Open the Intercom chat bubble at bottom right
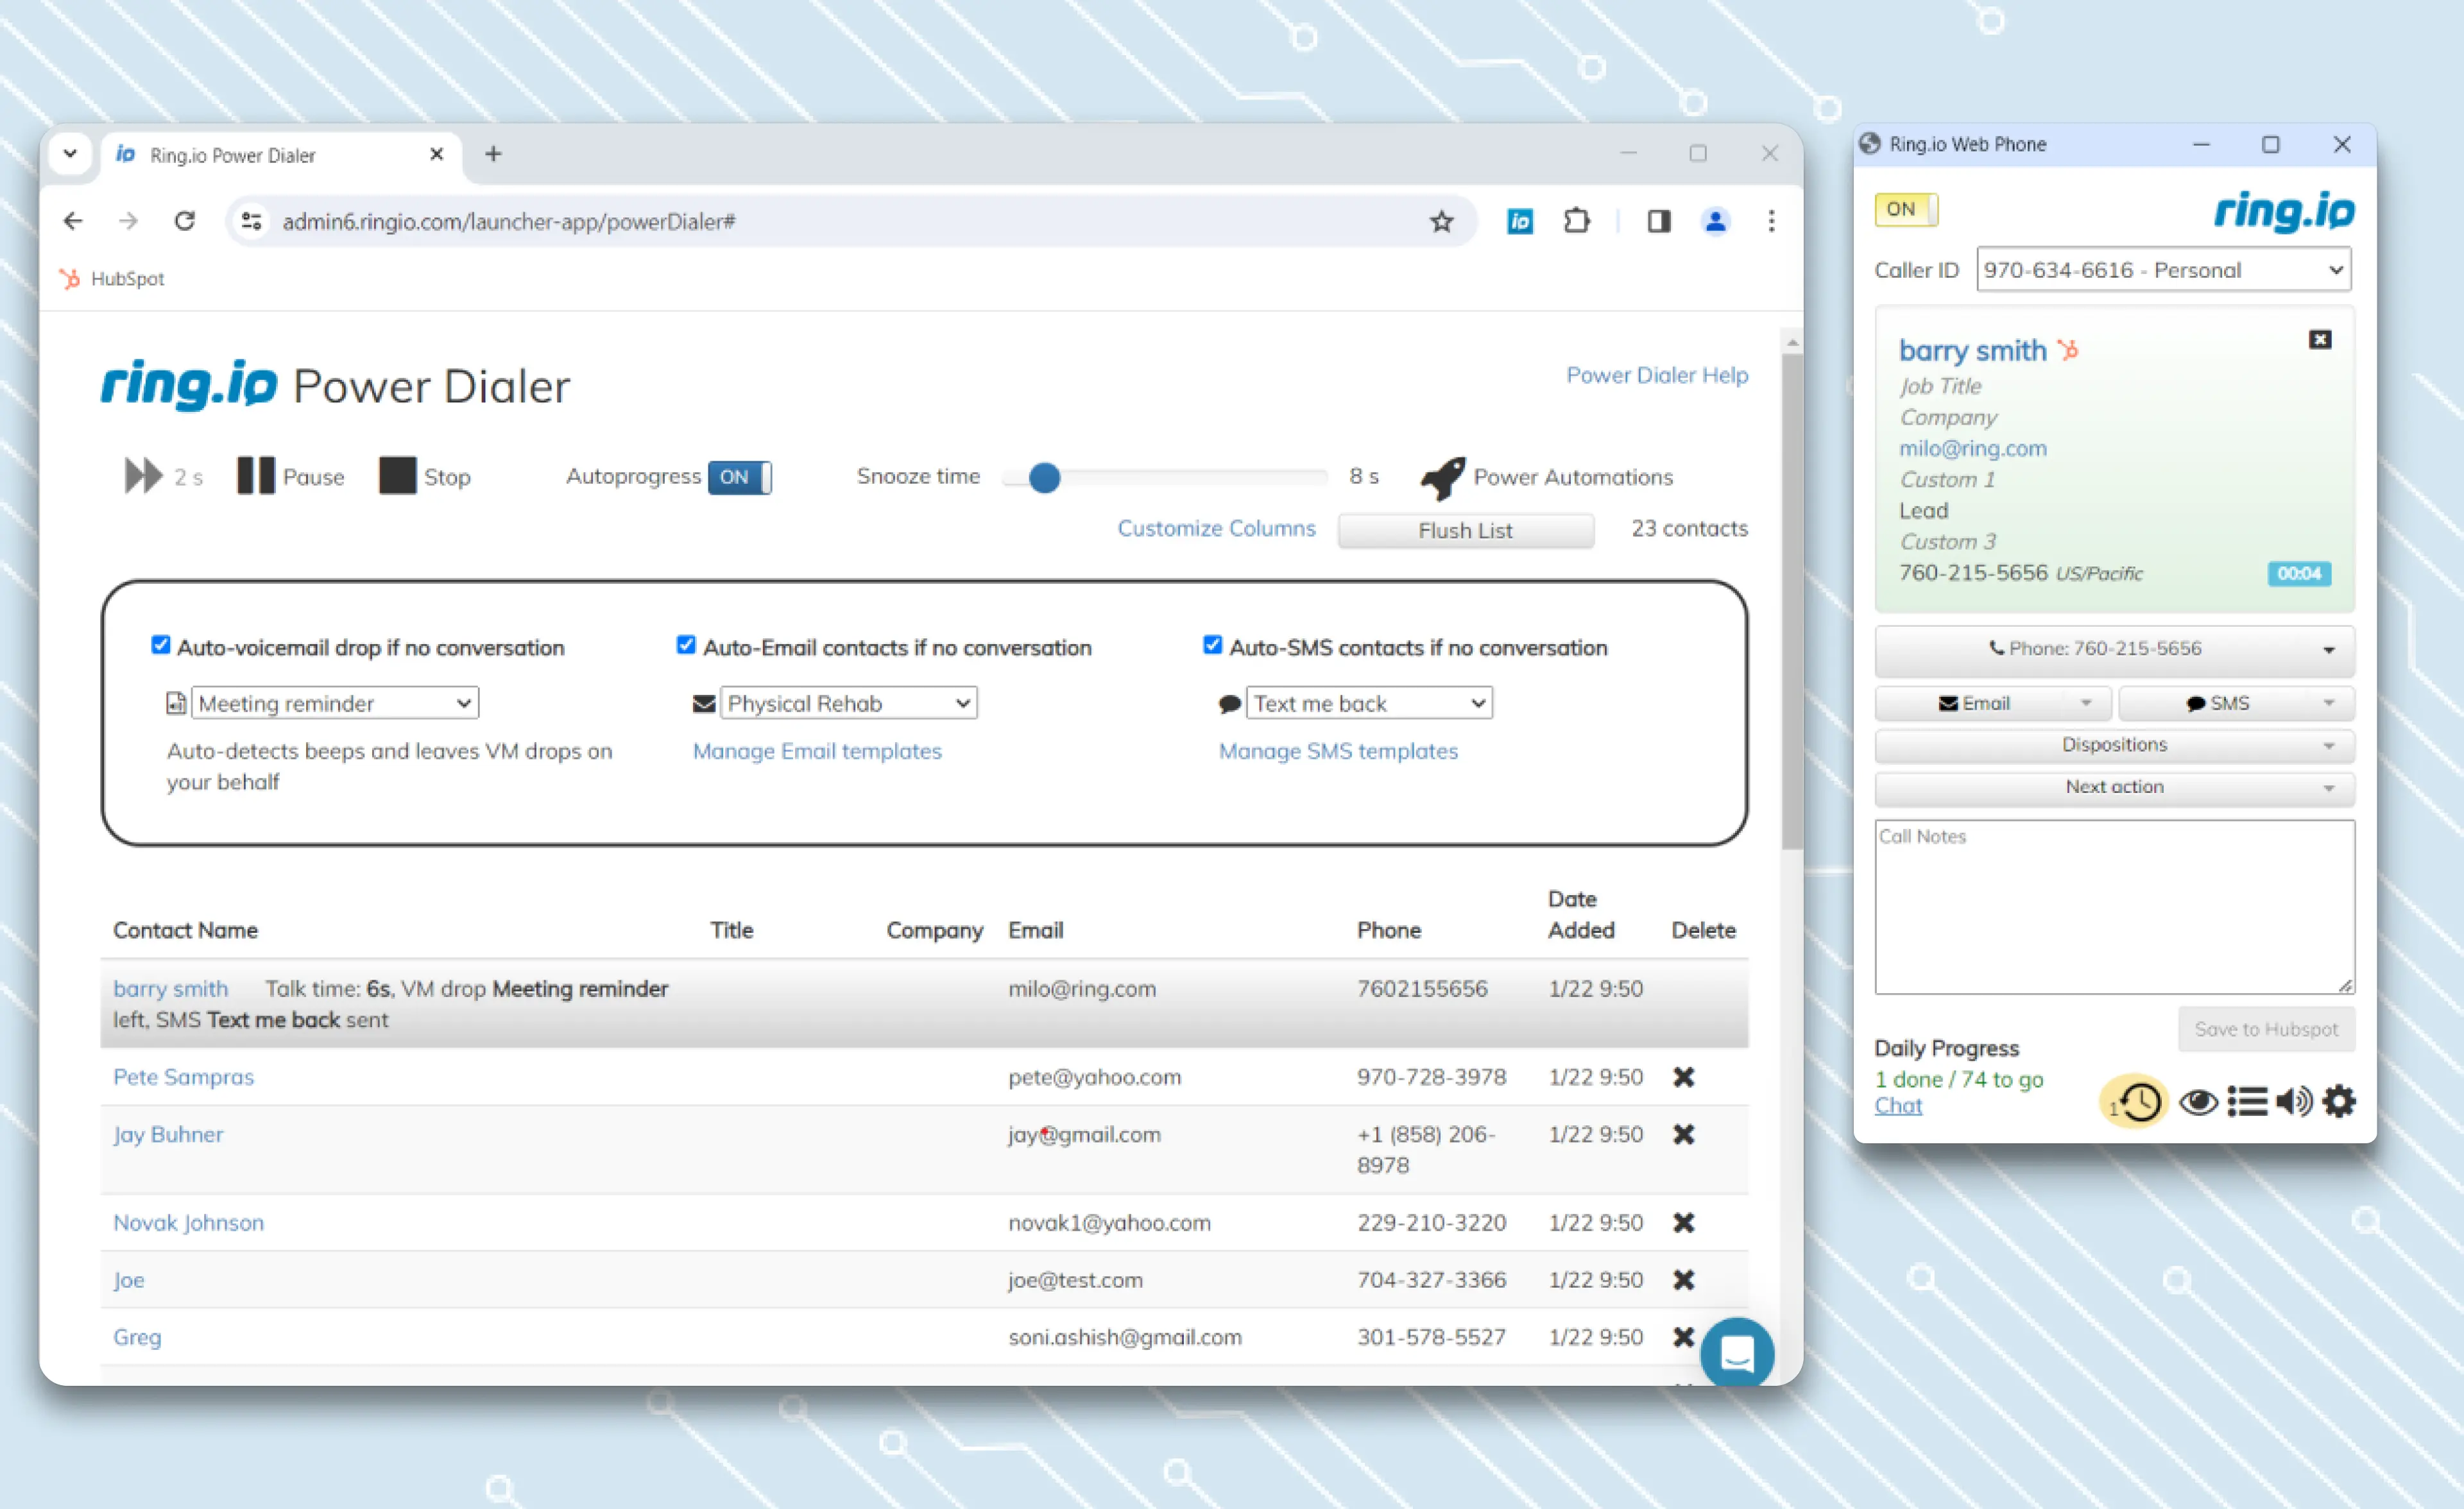Viewport: 2464px width, 1509px height. pos(1737,1353)
